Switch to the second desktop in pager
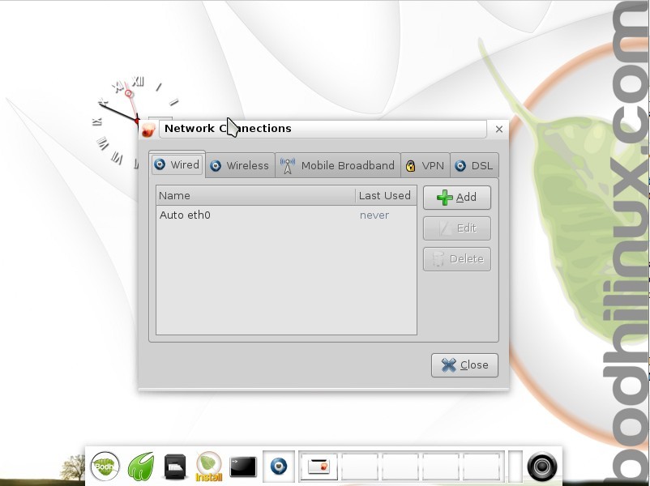This screenshot has width=650, height=486. click(x=359, y=467)
